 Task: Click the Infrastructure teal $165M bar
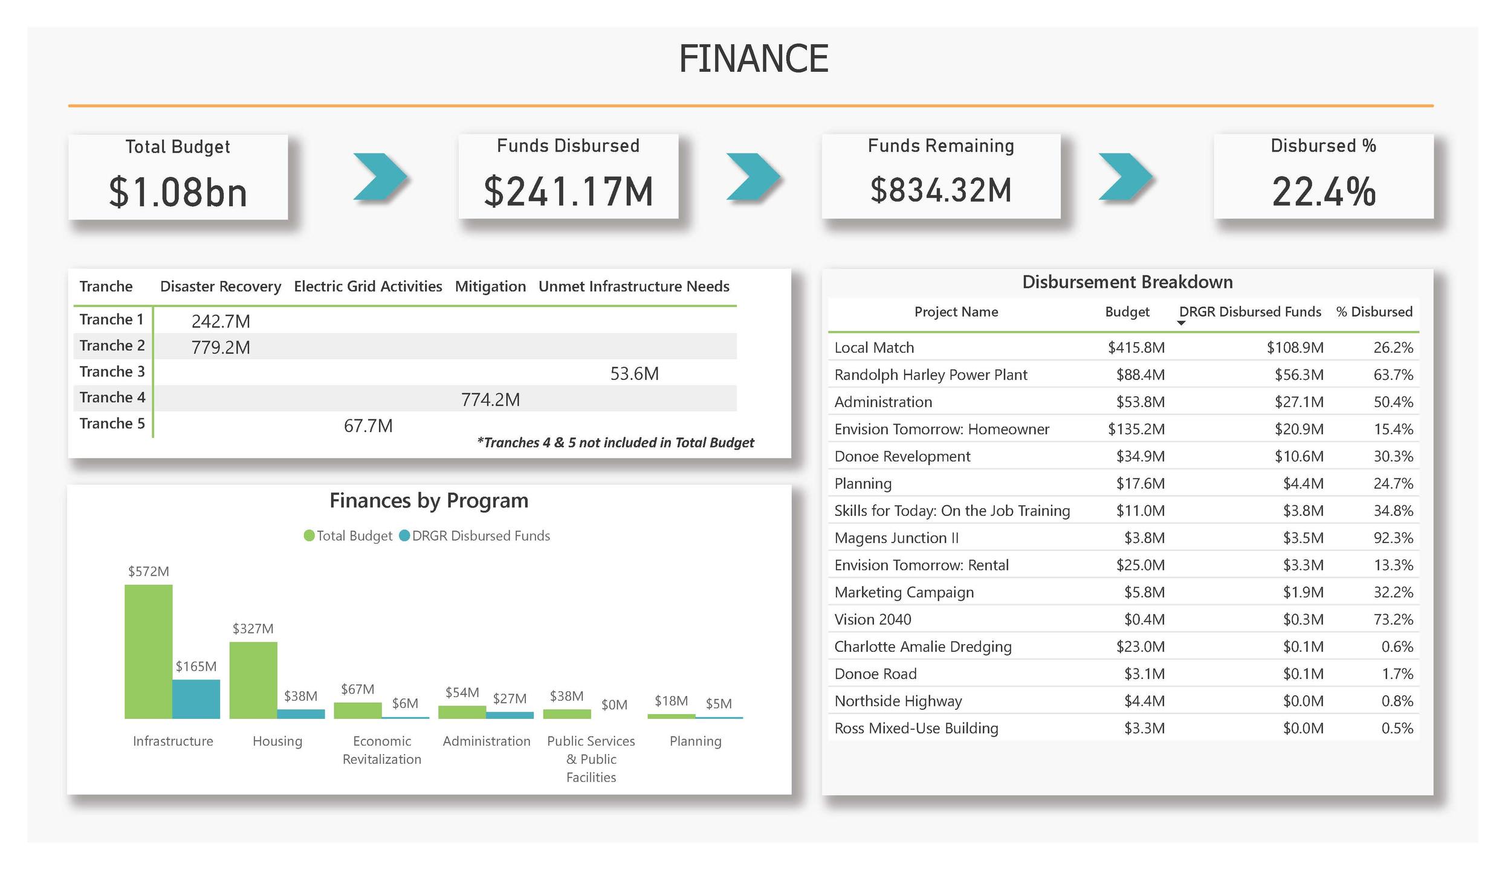coord(196,699)
